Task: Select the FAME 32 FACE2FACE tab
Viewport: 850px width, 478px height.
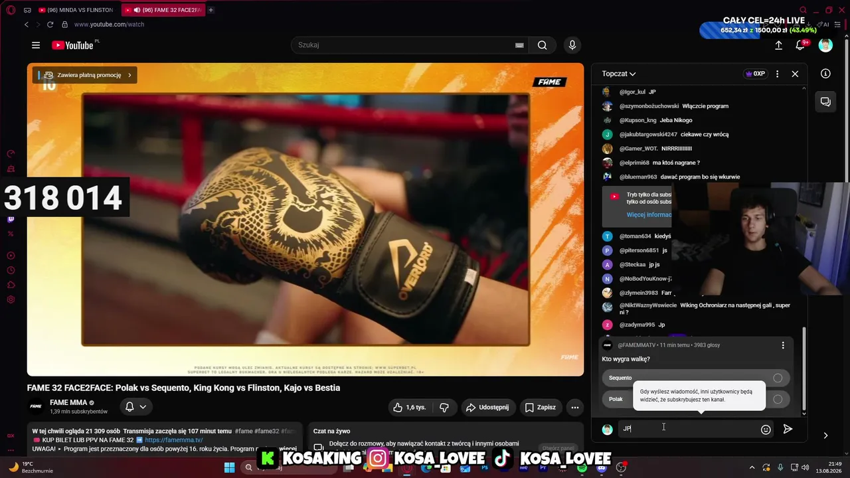Action: tap(163, 10)
